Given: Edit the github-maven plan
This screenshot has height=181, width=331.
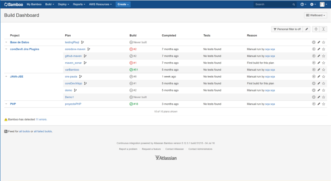Looking at the screenshot, I should point(319,56).
